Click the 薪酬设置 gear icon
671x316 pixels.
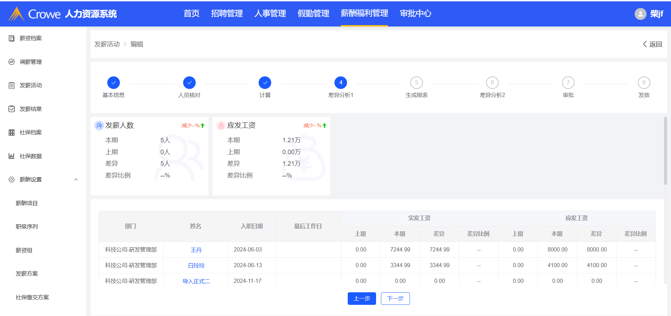click(x=12, y=180)
